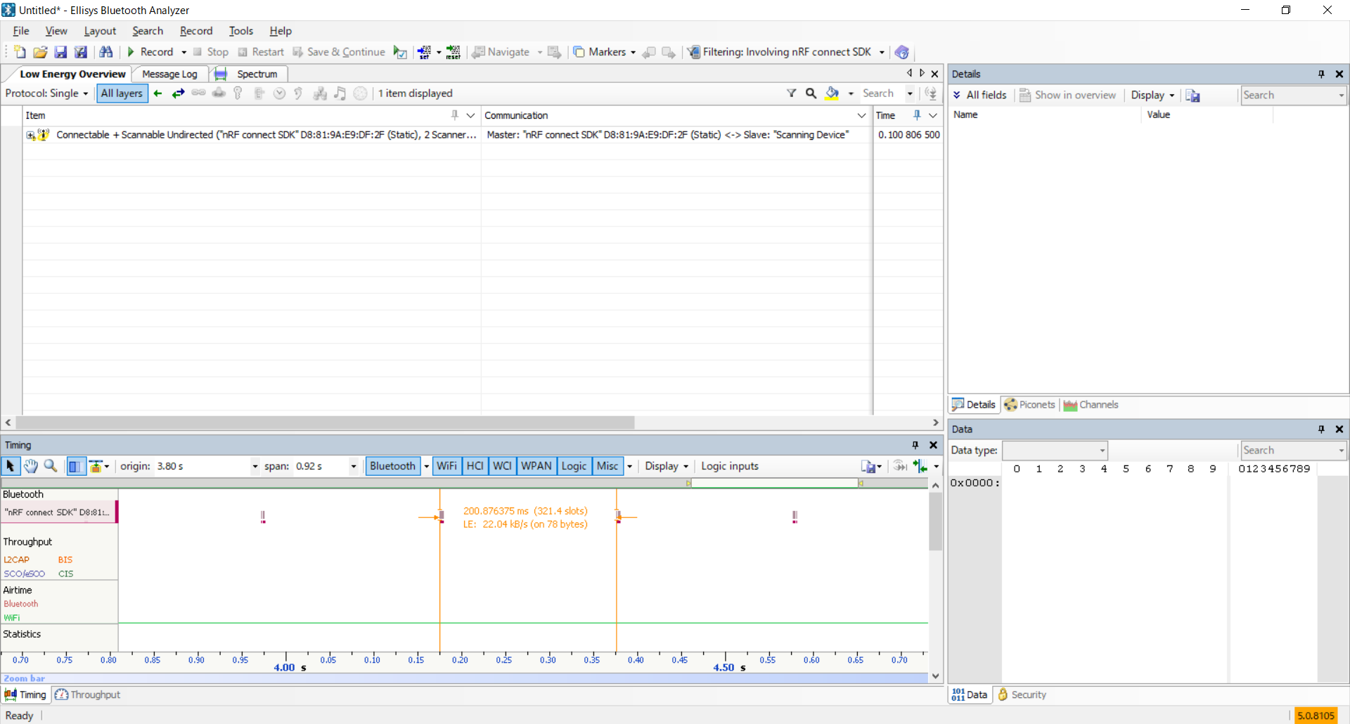Open an existing capture file
This screenshot has height=724, width=1350.
(x=40, y=52)
